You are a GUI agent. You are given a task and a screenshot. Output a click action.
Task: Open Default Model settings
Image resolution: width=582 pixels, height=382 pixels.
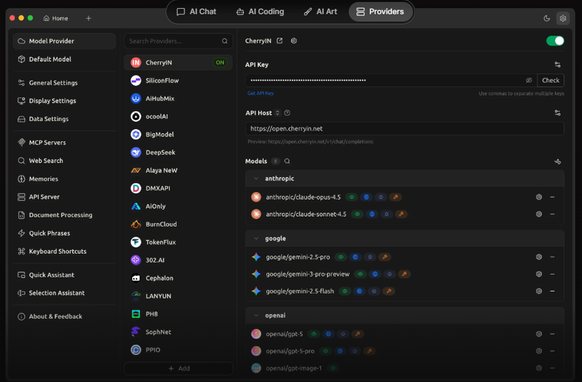click(64, 59)
